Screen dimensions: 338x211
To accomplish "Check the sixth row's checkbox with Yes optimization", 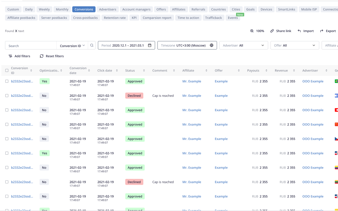I will pyautogui.click(x=7, y=153).
